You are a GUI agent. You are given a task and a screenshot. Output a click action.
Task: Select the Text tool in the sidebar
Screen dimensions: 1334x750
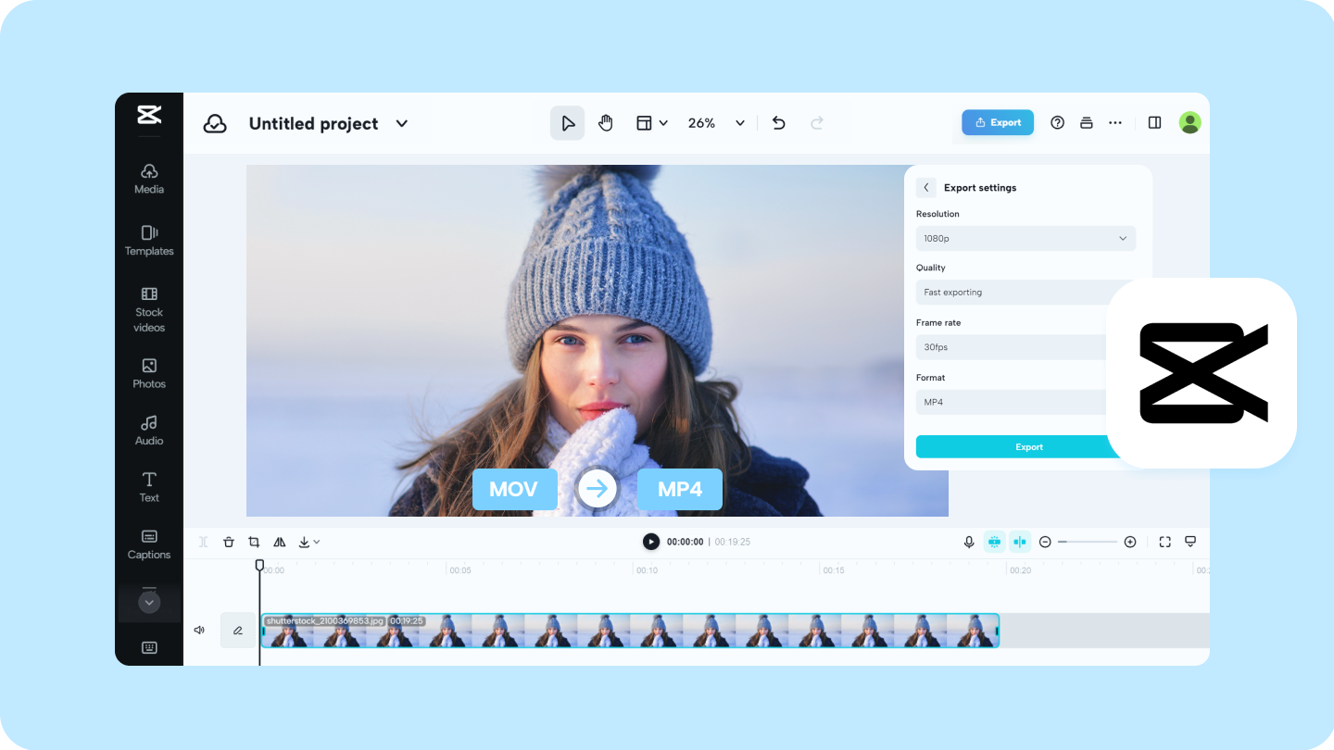click(x=148, y=487)
